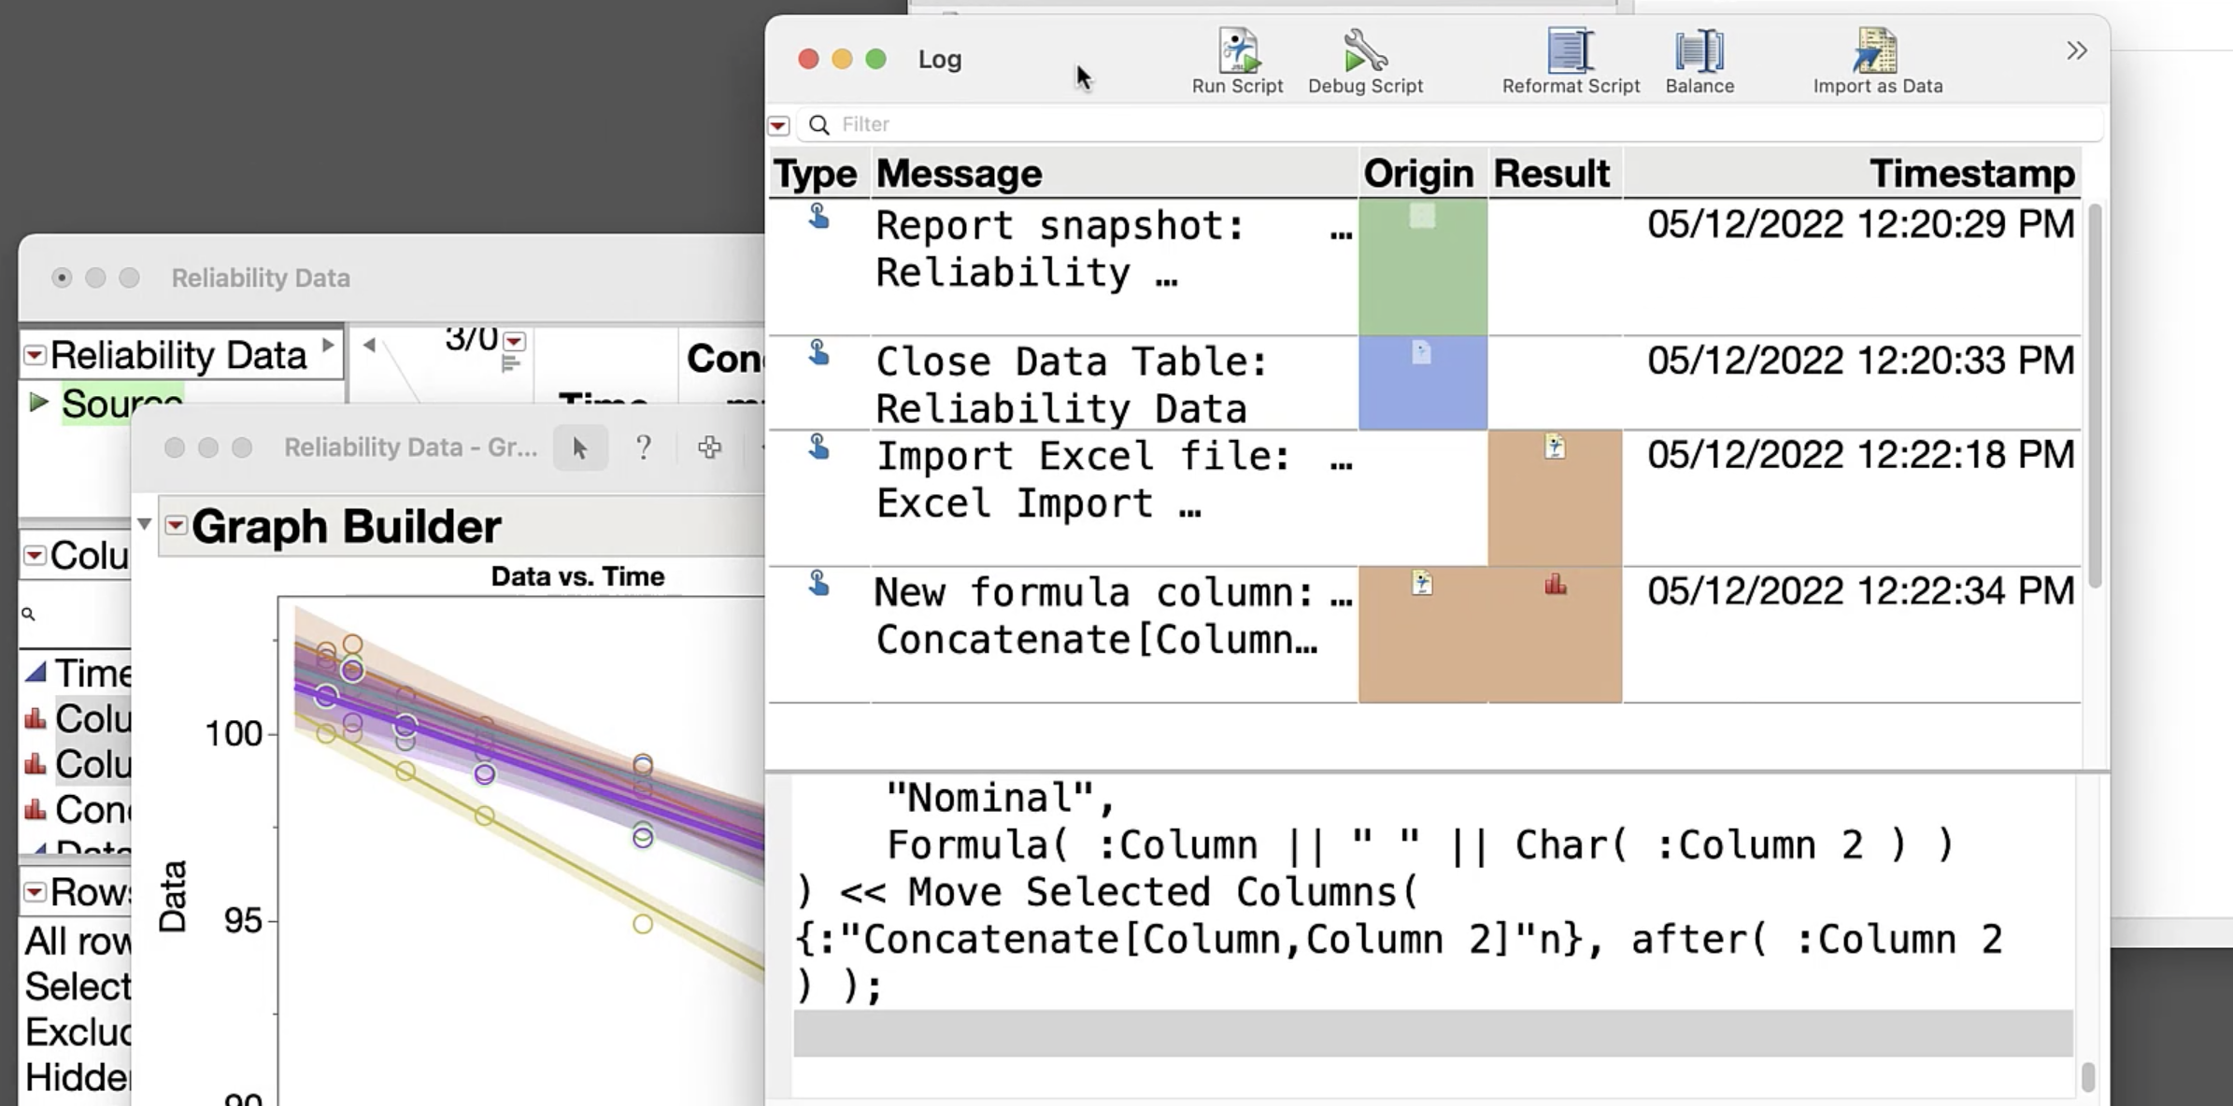This screenshot has height=1106, width=2233.
Task: Click the Reformat Script icon
Action: point(1570,51)
